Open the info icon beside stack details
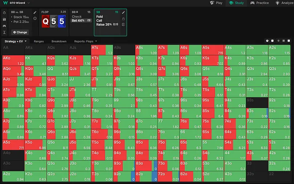The image size is (294, 184). pos(35,18)
